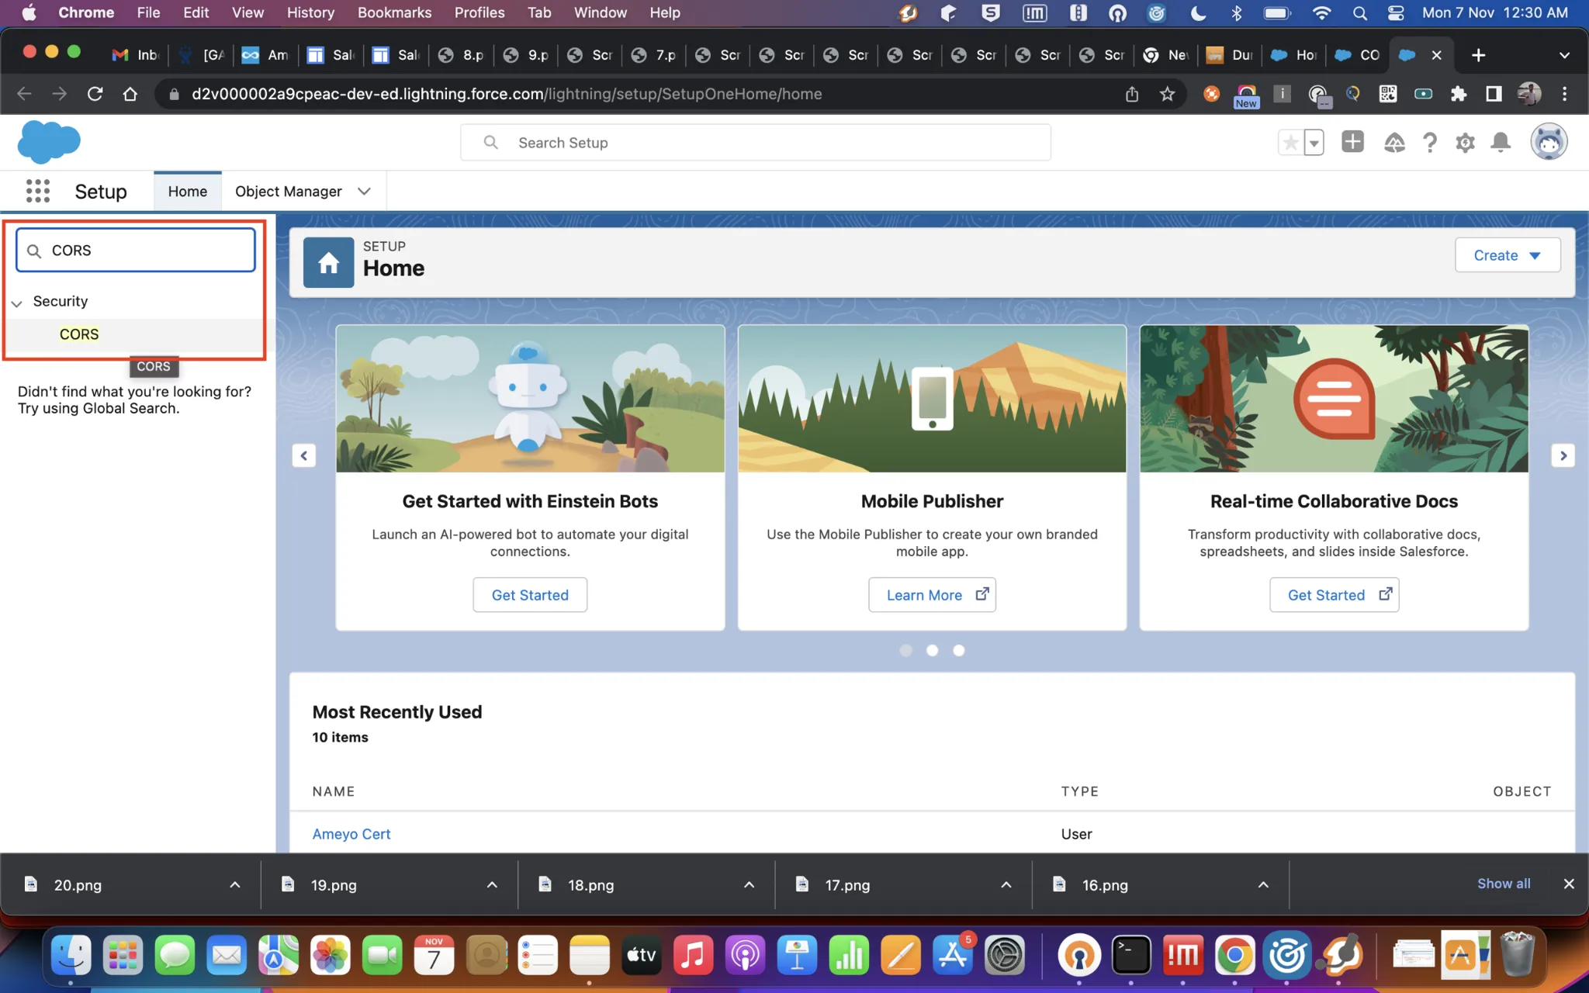The height and width of the screenshot is (993, 1589).
Task: Show next carousel card
Action: coord(1563,455)
